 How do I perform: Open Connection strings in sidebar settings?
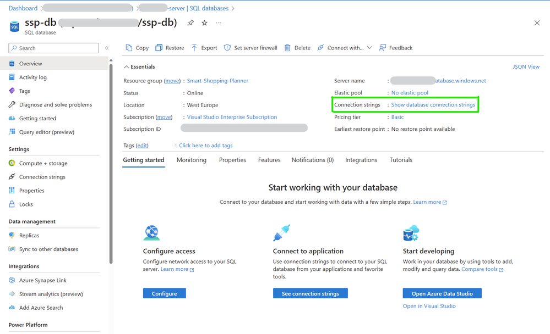(42, 177)
